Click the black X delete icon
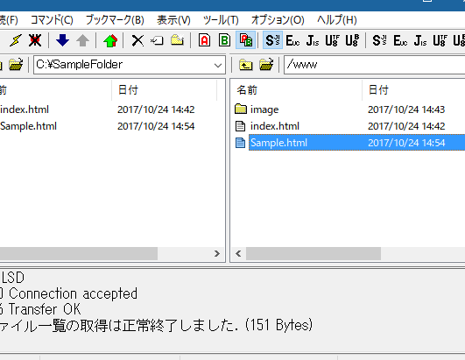The width and height of the screenshot is (465, 360). pyautogui.click(x=137, y=40)
